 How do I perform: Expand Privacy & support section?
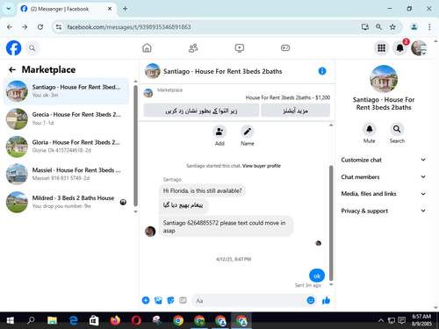(384, 211)
